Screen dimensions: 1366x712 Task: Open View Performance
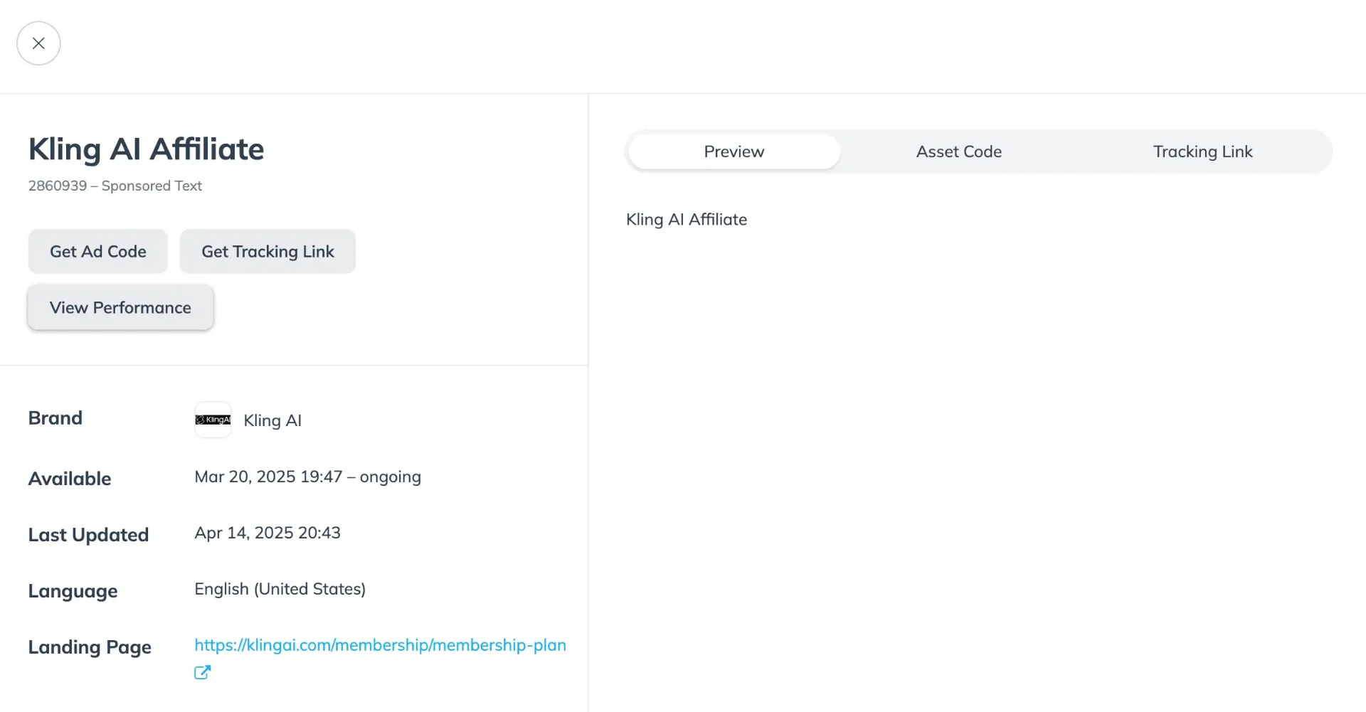(120, 307)
